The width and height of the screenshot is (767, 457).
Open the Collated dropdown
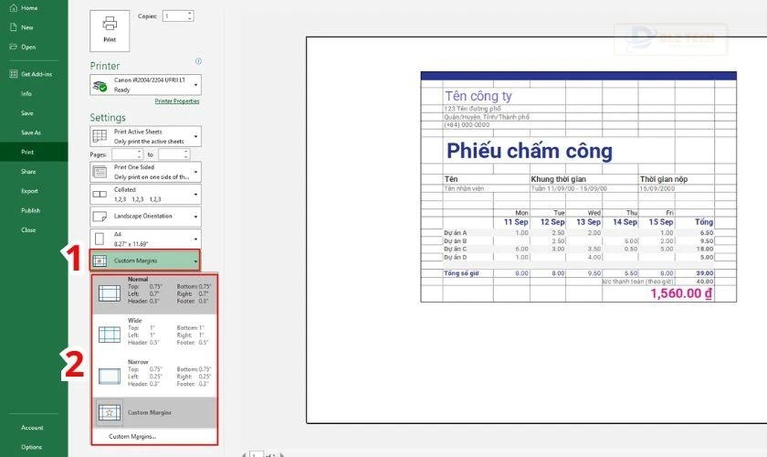[x=196, y=194]
